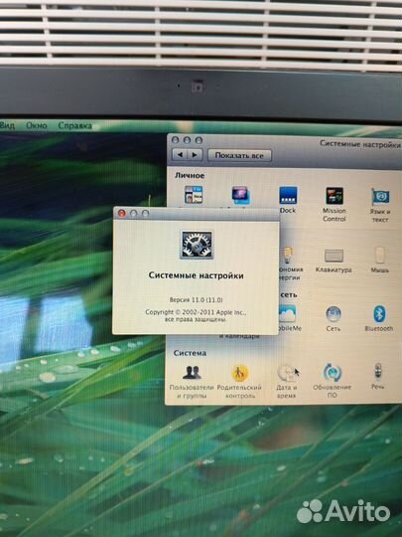Viewport: 402px width, 537px height.
Task: Open the Речь microphone icon
Action: point(378,371)
